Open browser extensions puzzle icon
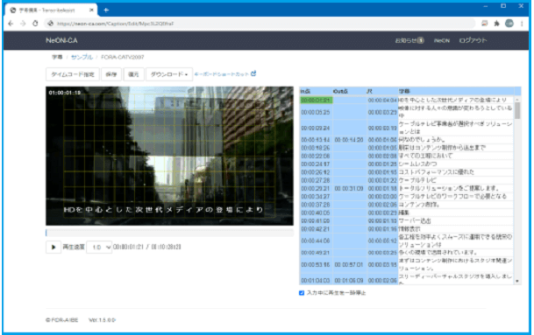534x335 pixels. 497,24
